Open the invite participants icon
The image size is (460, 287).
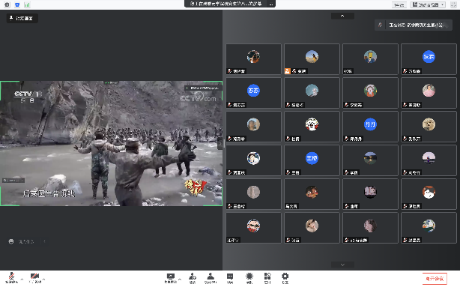193,278
